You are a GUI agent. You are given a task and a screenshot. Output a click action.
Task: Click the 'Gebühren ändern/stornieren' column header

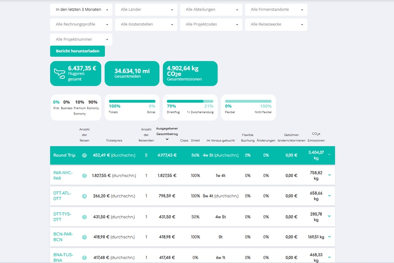click(x=291, y=138)
